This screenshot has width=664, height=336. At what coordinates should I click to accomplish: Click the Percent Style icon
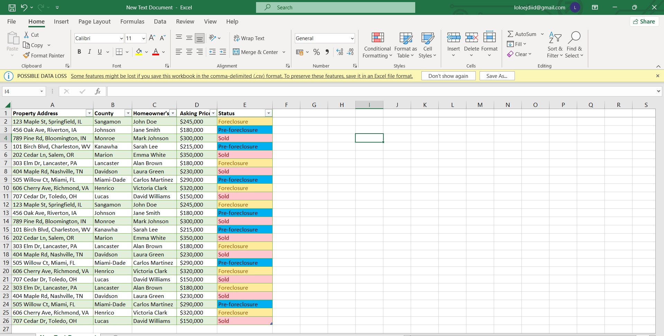pos(316,52)
